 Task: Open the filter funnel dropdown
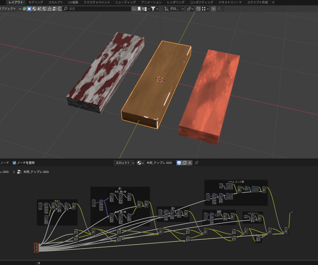point(155,9)
